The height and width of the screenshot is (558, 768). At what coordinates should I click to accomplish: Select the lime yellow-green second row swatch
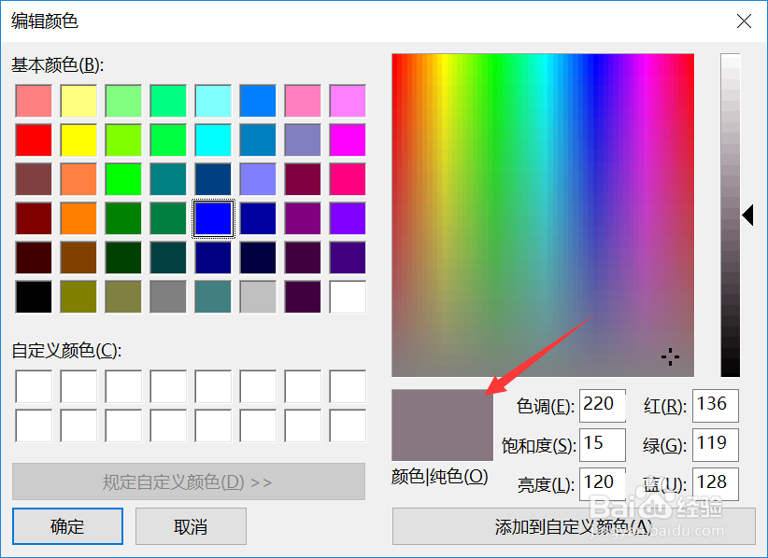[123, 140]
